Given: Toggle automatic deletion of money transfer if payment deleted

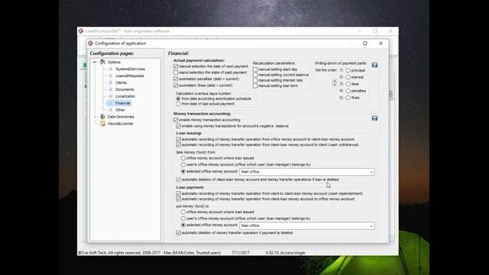Looking at the screenshot, I should coord(178,233).
